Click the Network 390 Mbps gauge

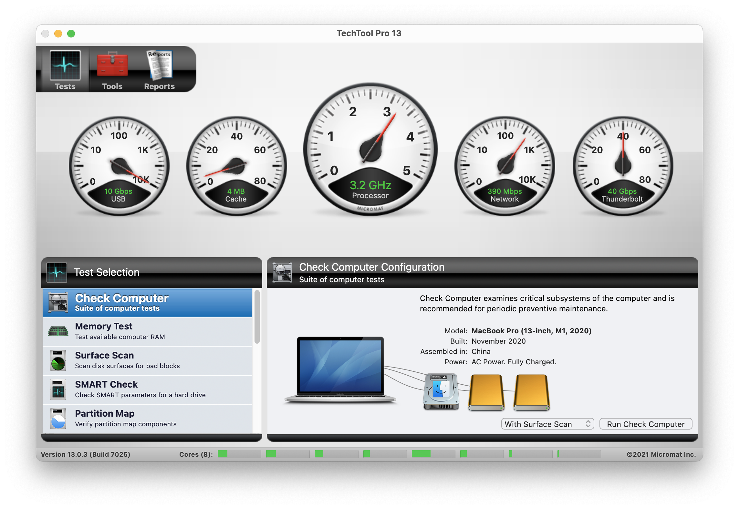tap(505, 166)
